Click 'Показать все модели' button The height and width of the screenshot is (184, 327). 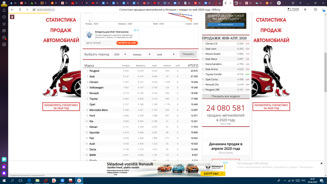(226, 96)
